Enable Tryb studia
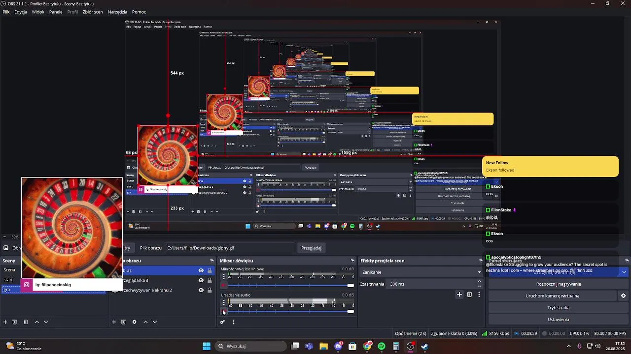Viewport: 631px width, 354px height. (x=558, y=308)
